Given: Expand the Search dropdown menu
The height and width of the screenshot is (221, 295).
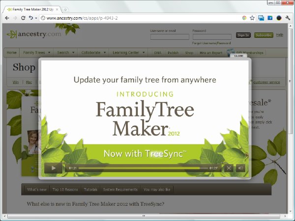Looking at the screenshot, I should (66, 53).
